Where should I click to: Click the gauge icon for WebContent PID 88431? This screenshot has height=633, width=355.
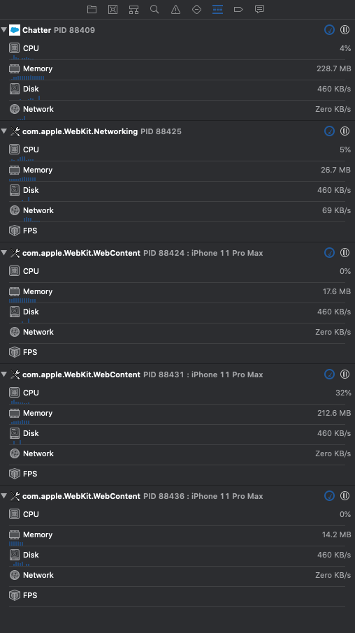(x=330, y=374)
